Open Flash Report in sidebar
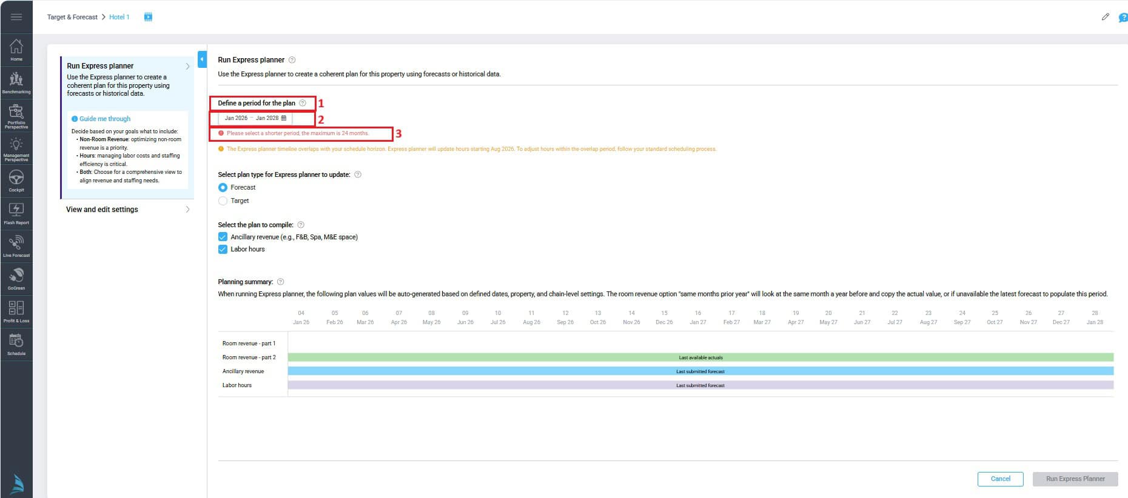Screen dimensions: 1128x498 (x=16, y=213)
